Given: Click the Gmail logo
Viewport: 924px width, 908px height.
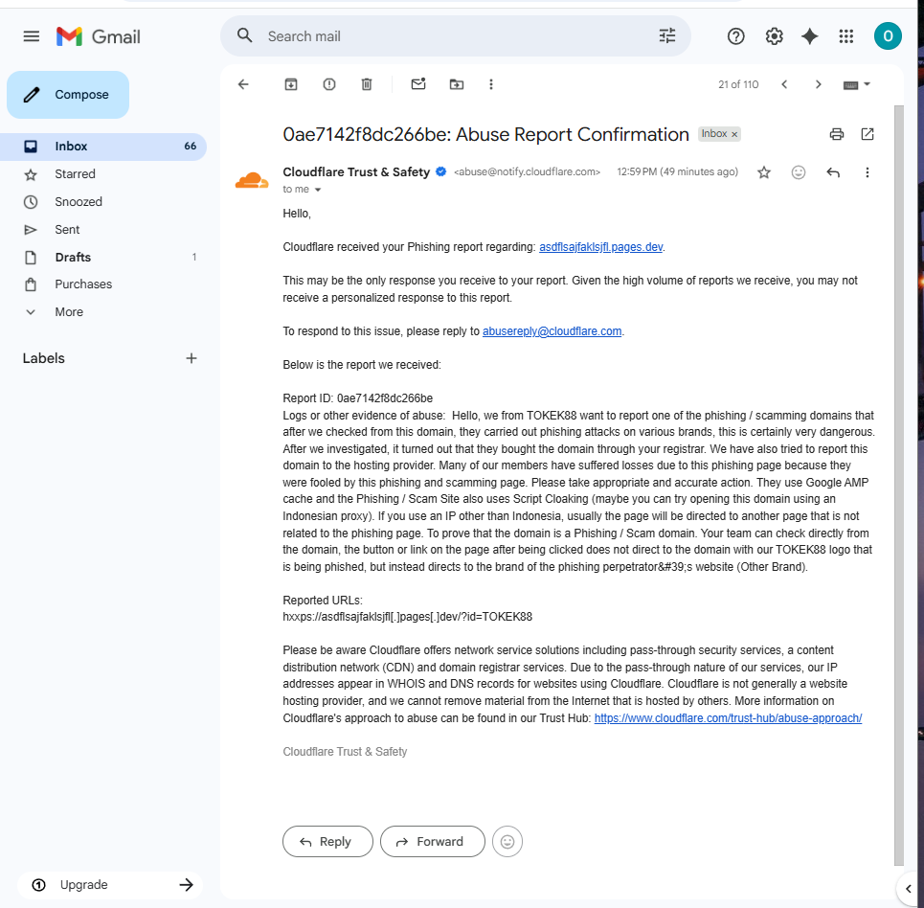Looking at the screenshot, I should point(99,36).
